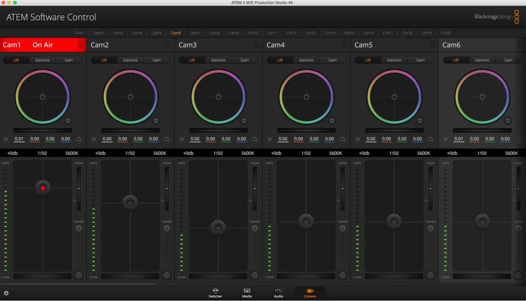526x301 pixels.
Task: Select the Gain mode on Cam6
Action: pyautogui.click(x=508, y=60)
